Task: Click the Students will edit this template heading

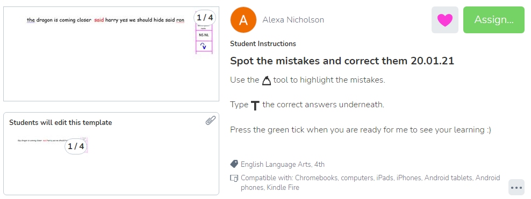Action: point(61,122)
